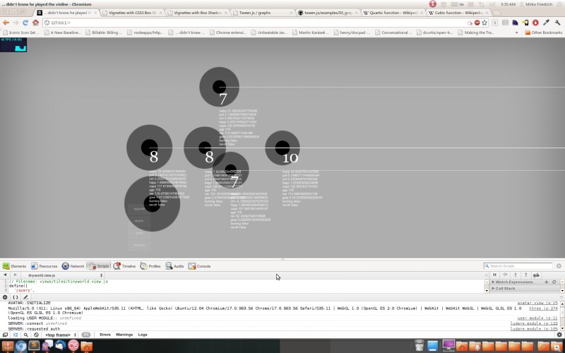The image size is (565, 353).
Task: Filter console by Errors
Action: pyautogui.click(x=105, y=335)
